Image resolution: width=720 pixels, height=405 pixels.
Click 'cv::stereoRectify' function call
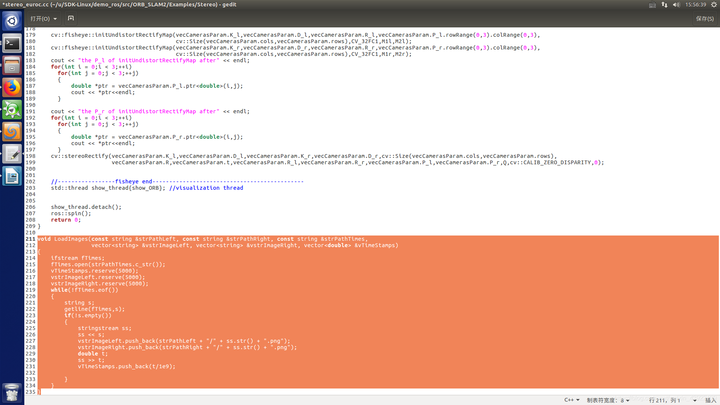coord(79,156)
